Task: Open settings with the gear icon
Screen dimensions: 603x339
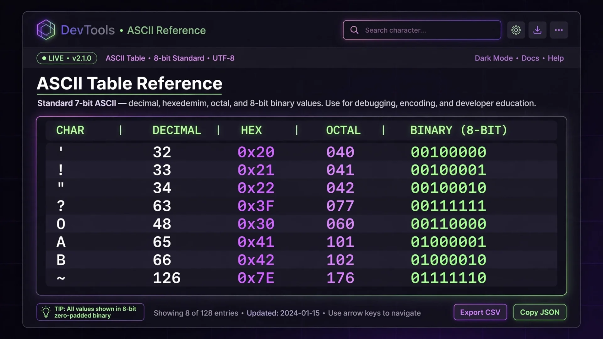Action: coord(516,30)
